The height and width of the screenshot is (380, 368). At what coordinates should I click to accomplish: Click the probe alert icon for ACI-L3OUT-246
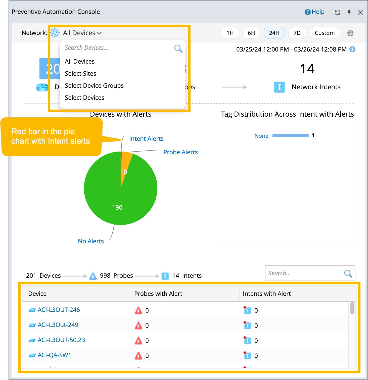coord(139,310)
